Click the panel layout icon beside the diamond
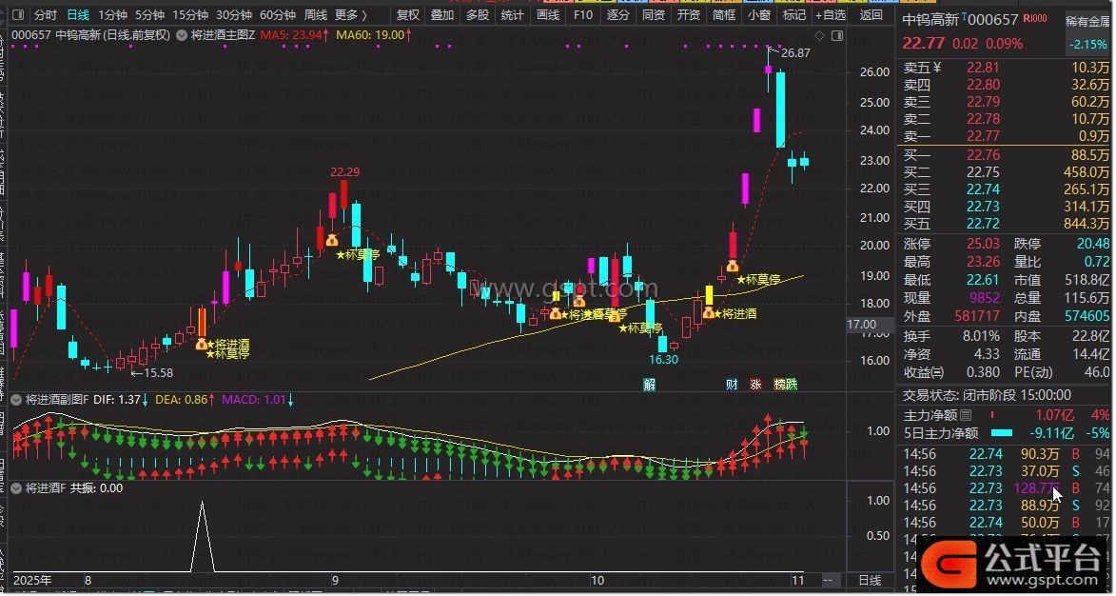This screenshot has width=1116, height=596. (x=836, y=35)
